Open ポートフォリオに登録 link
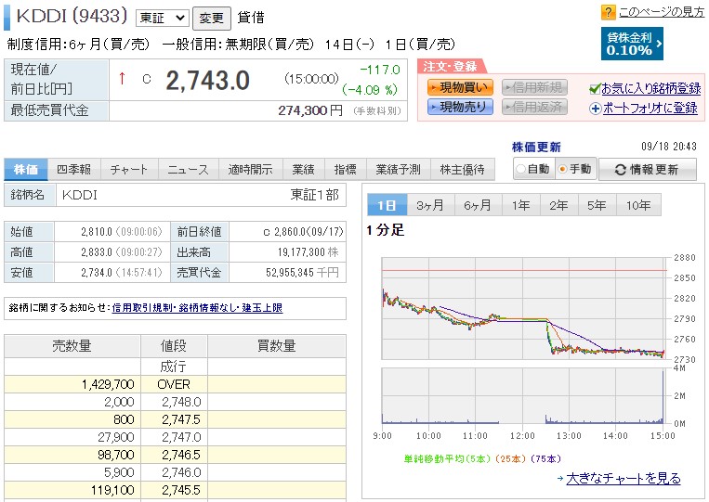This screenshot has width=709, height=502. click(x=650, y=109)
